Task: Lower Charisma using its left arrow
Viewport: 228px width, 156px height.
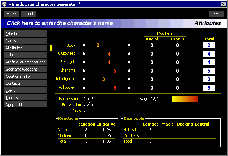Action: point(84,71)
